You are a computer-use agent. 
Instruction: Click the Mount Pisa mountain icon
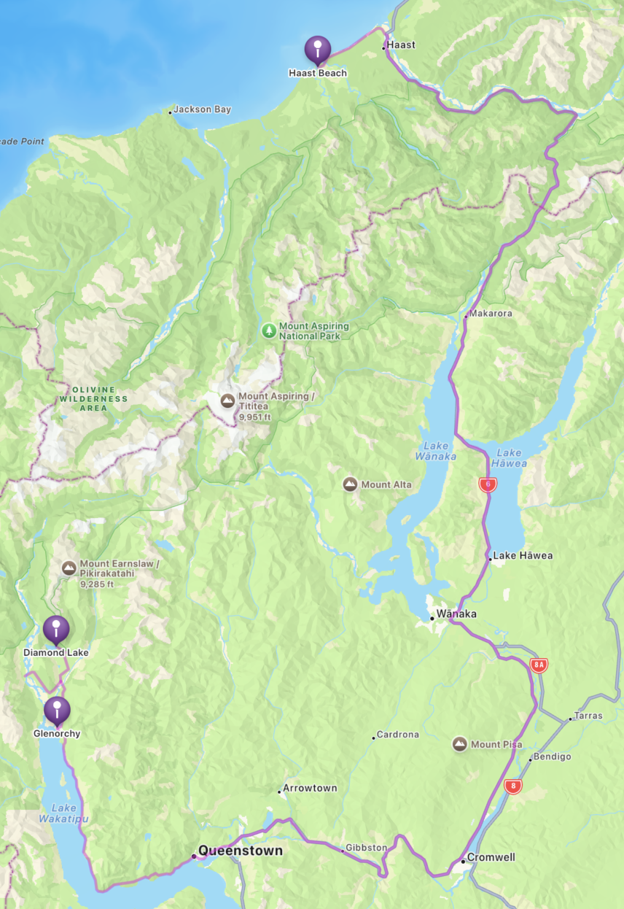[460, 744]
